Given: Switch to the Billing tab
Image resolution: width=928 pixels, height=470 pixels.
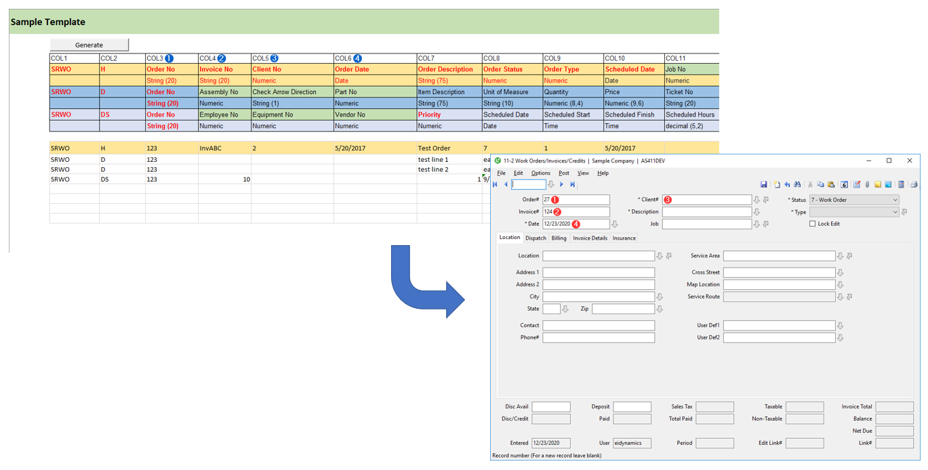Looking at the screenshot, I should coord(559,238).
